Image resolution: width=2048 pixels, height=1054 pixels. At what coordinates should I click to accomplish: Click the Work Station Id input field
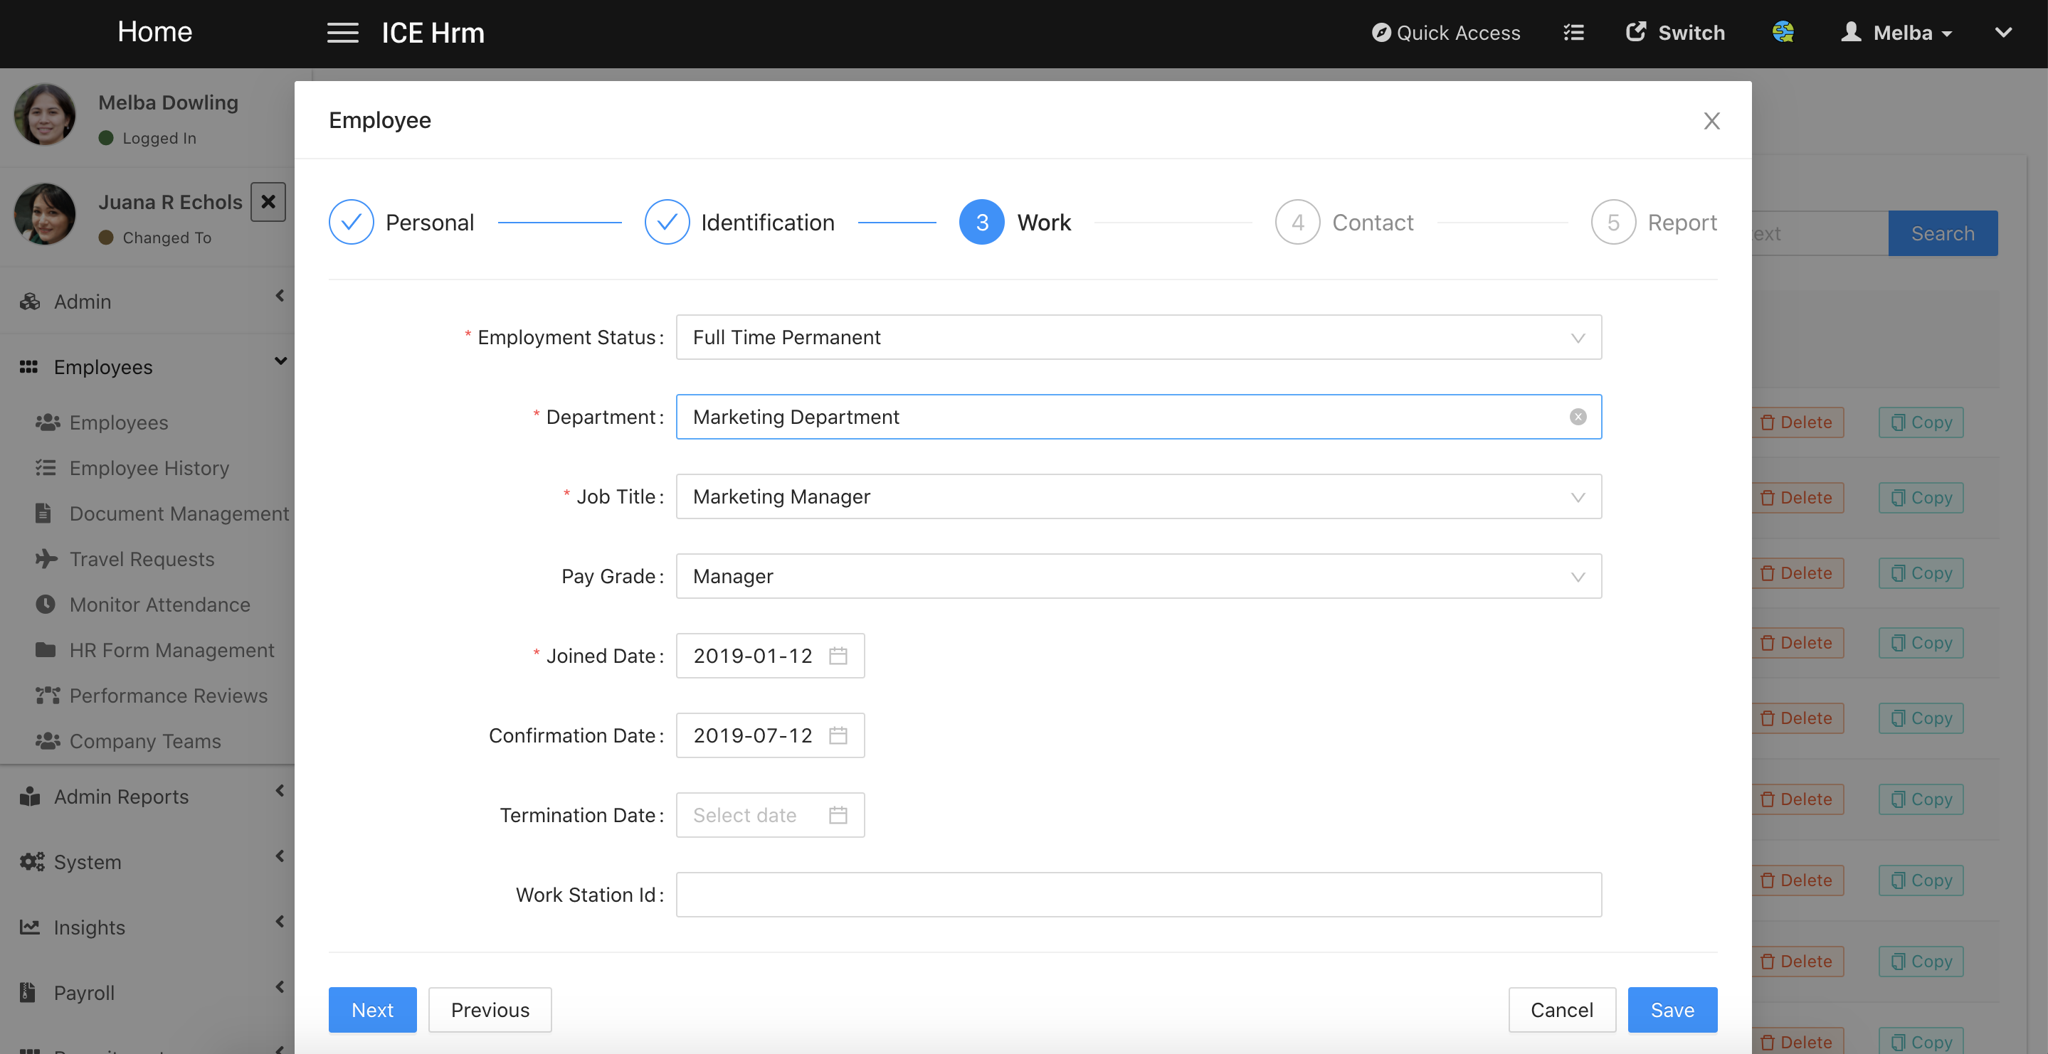point(1138,894)
